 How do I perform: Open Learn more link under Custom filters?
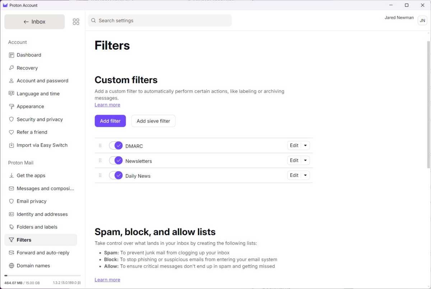coord(107,105)
